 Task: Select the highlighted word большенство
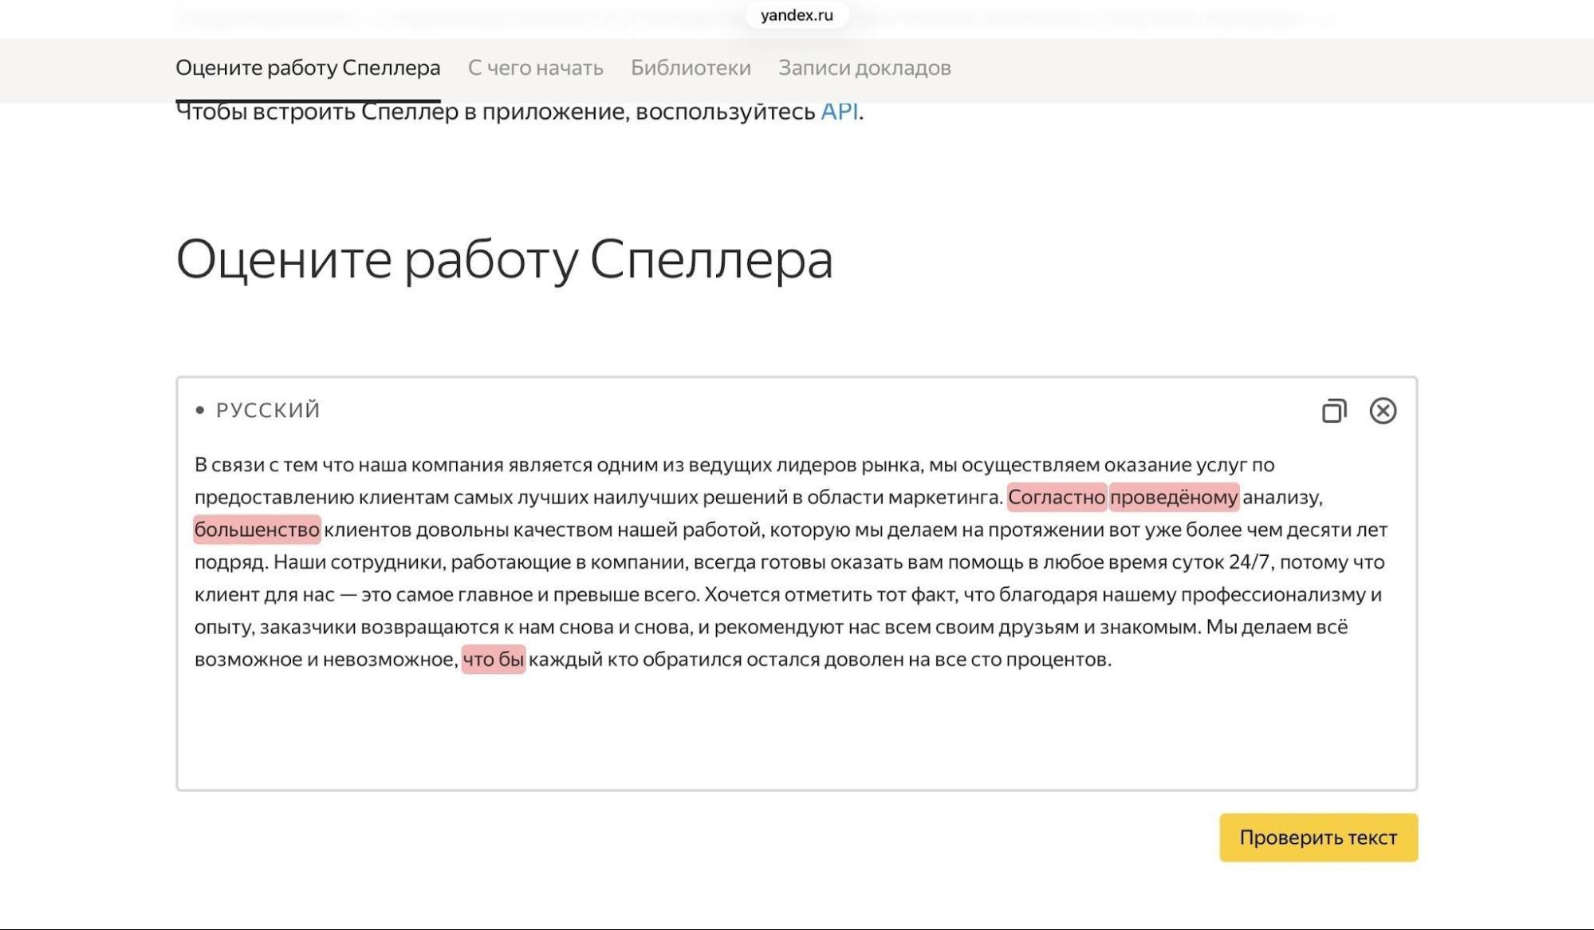tap(257, 530)
